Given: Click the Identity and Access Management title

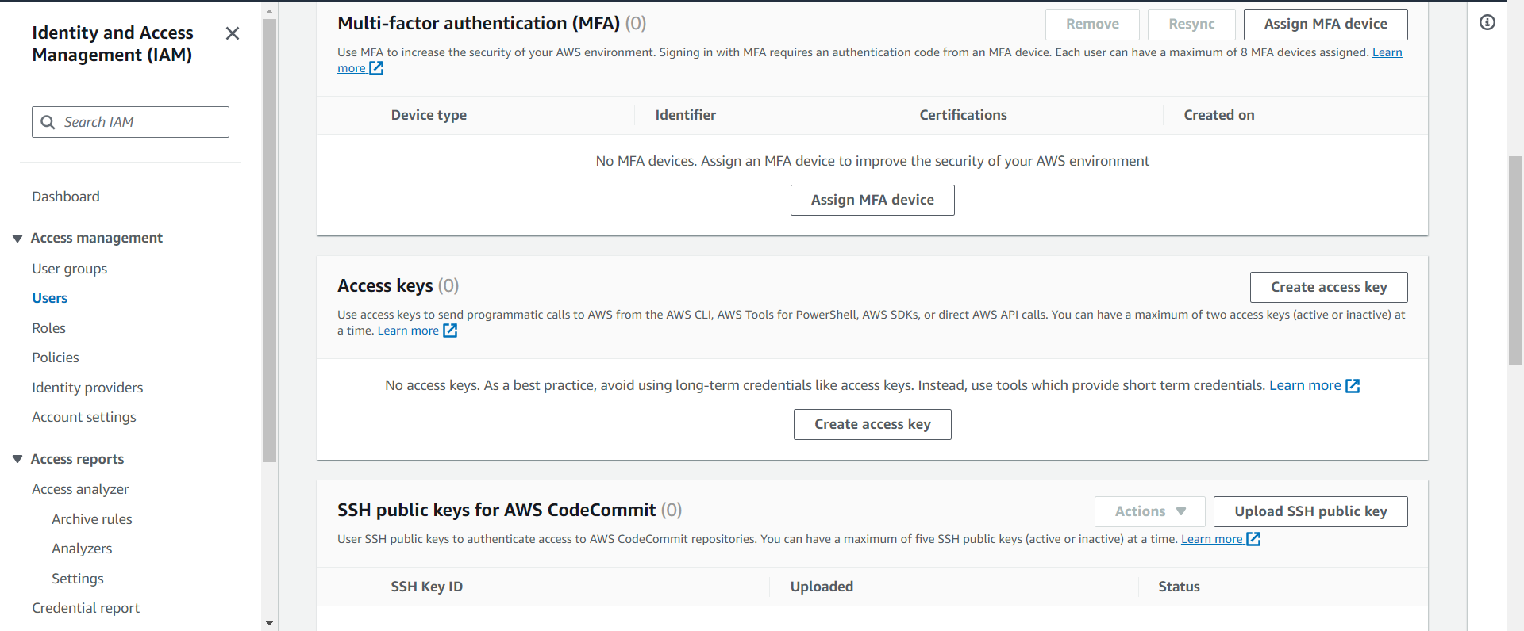Looking at the screenshot, I should [113, 44].
